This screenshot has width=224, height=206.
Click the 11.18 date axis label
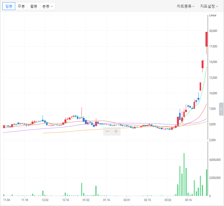click(25, 200)
